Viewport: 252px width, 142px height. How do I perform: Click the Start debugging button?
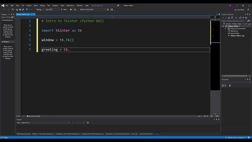coord(64,9)
